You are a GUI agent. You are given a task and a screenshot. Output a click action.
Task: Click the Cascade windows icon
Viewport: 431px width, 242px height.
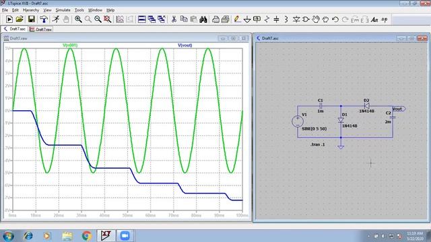(152, 19)
